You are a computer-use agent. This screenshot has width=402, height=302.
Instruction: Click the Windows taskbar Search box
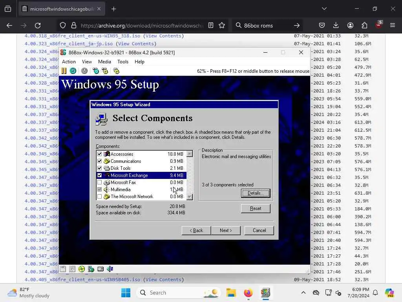[179, 293]
